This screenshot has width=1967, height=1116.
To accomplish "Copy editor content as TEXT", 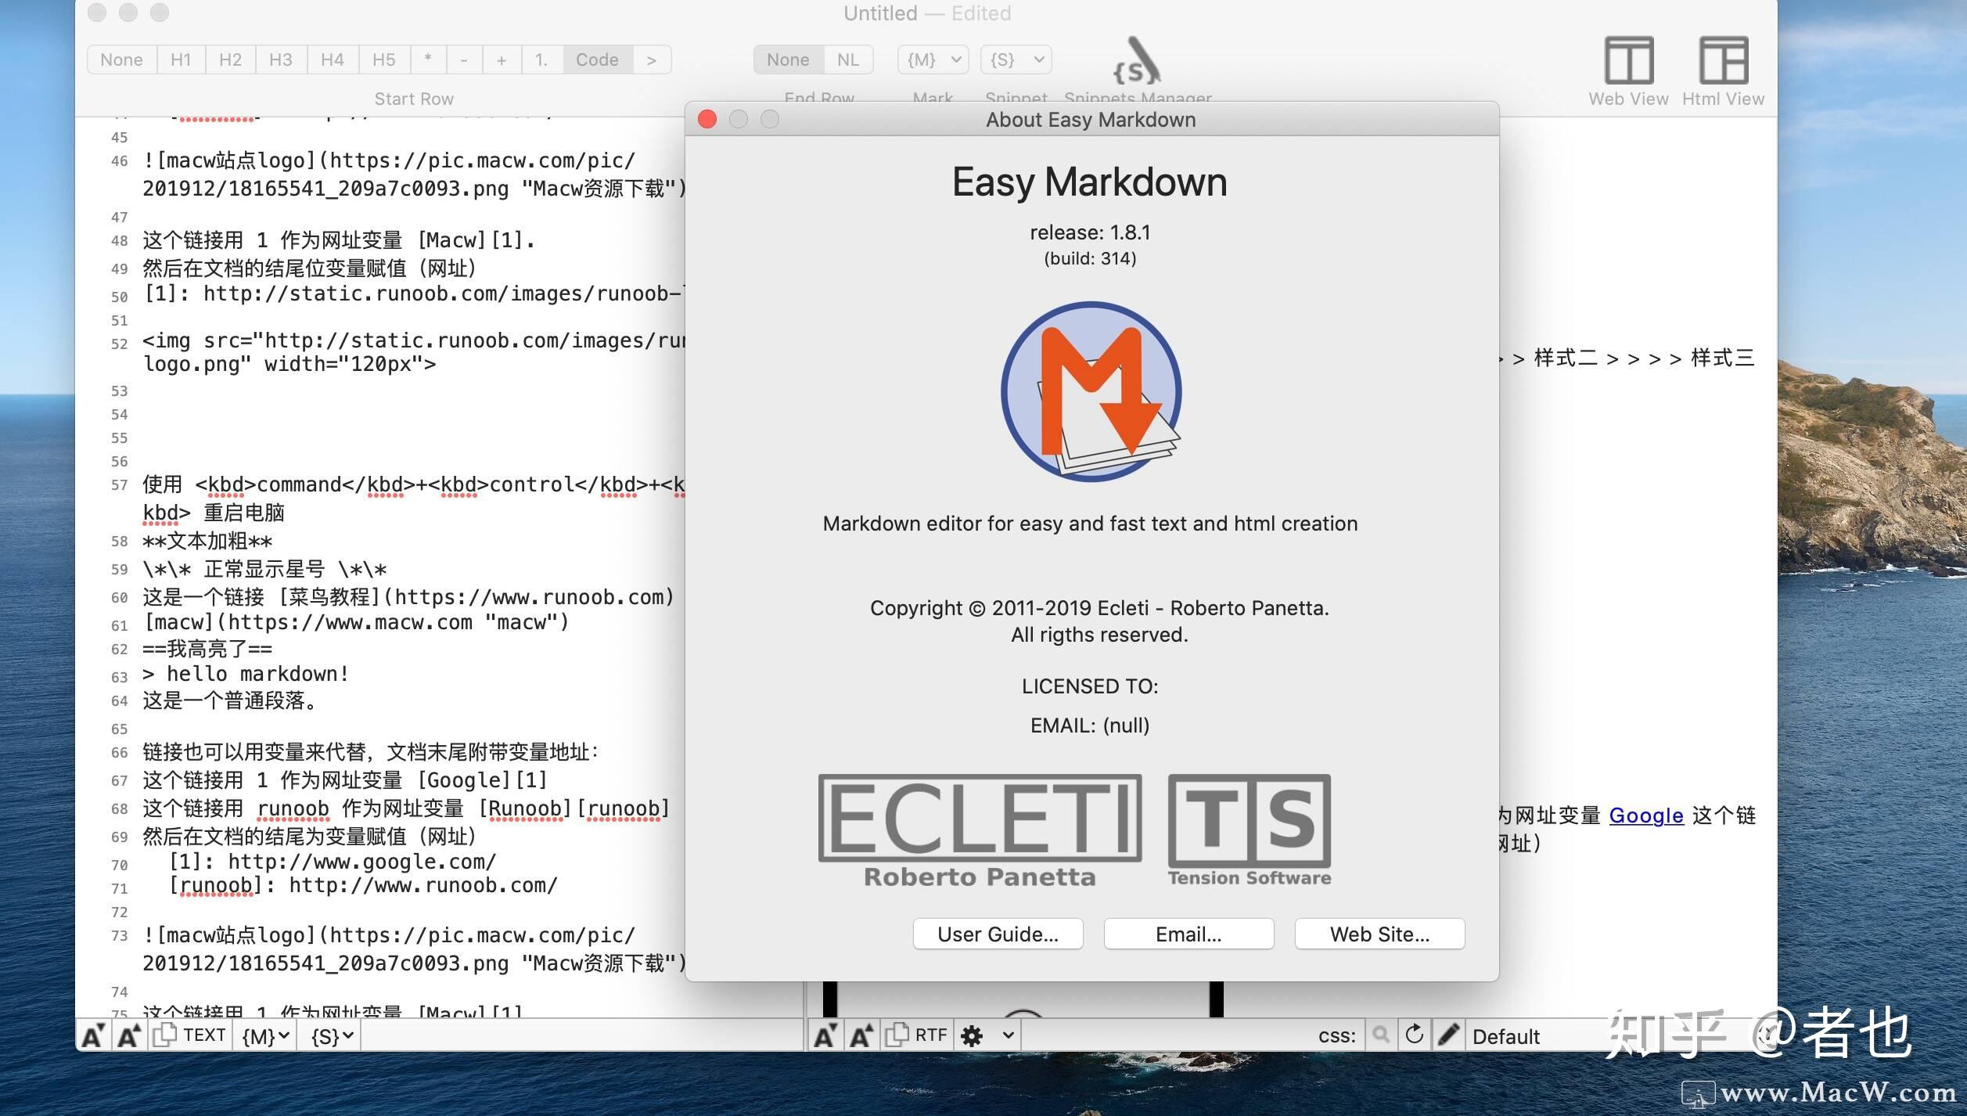I will point(190,1035).
